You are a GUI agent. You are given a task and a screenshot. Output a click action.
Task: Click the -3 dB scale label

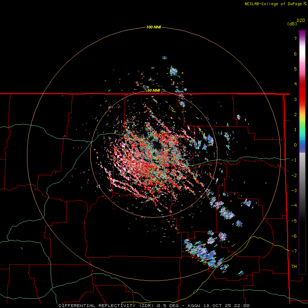coord(294,191)
